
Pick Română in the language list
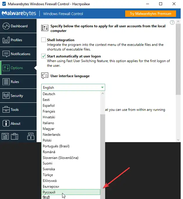point(71,152)
